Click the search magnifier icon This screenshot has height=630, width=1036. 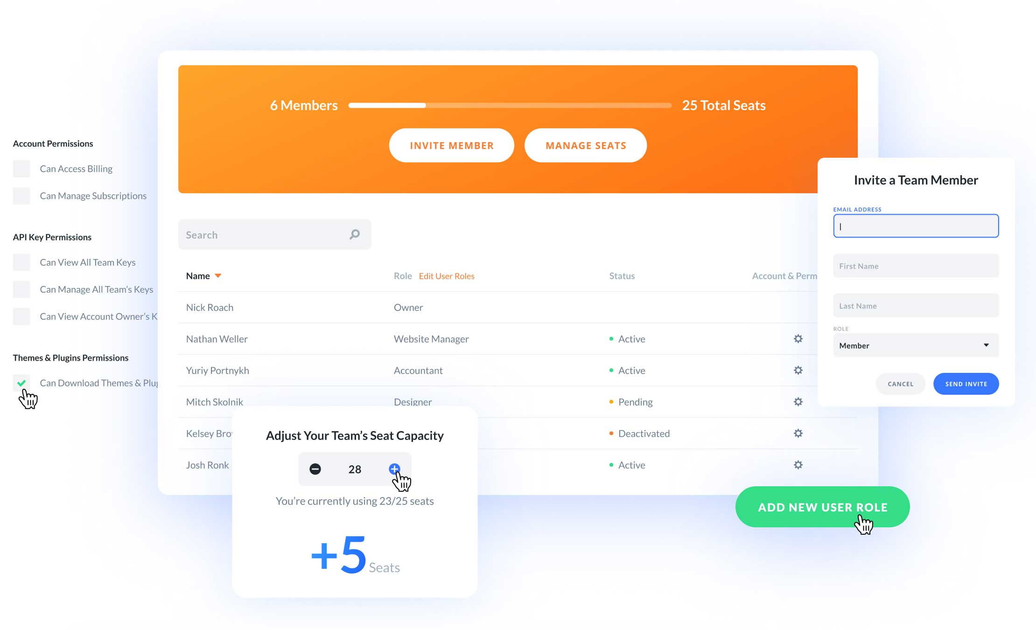355,235
